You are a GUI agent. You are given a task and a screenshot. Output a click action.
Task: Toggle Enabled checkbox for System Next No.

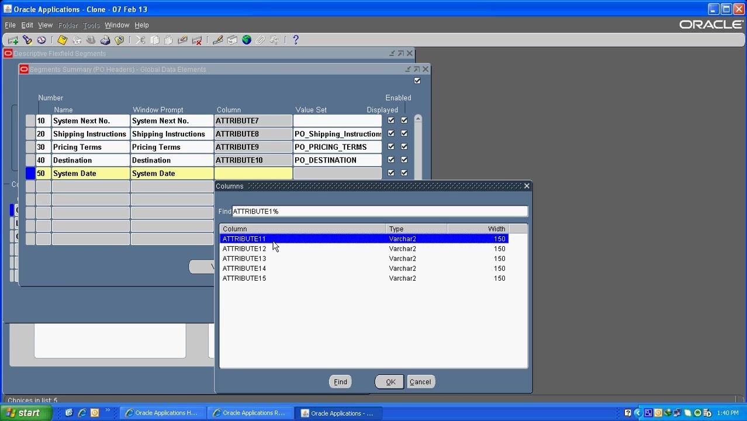click(404, 120)
